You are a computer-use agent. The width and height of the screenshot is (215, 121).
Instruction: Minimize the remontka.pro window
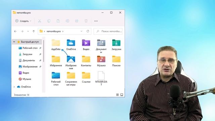[x=102, y=12]
